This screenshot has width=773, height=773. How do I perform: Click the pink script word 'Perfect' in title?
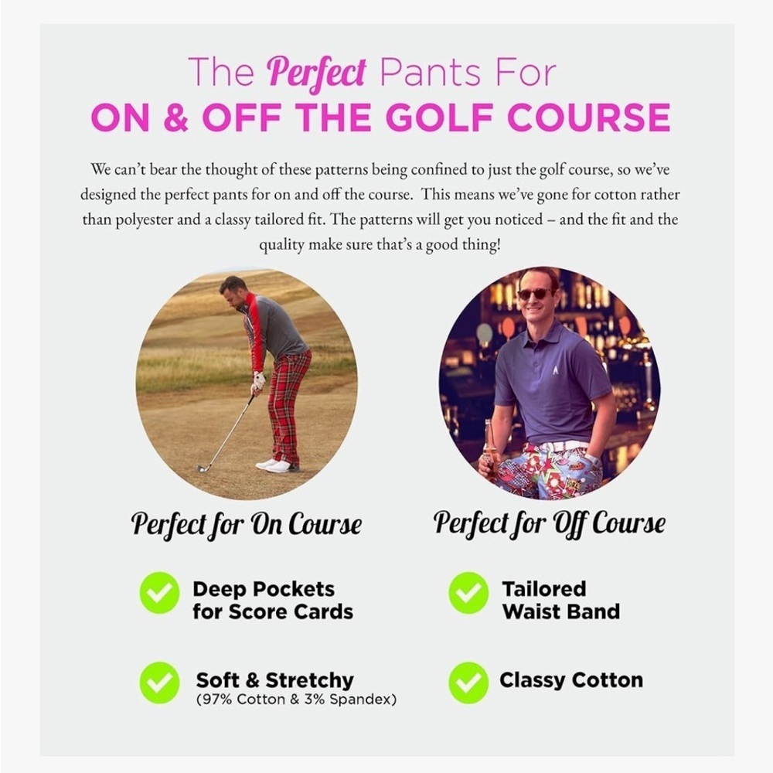pos(316,73)
